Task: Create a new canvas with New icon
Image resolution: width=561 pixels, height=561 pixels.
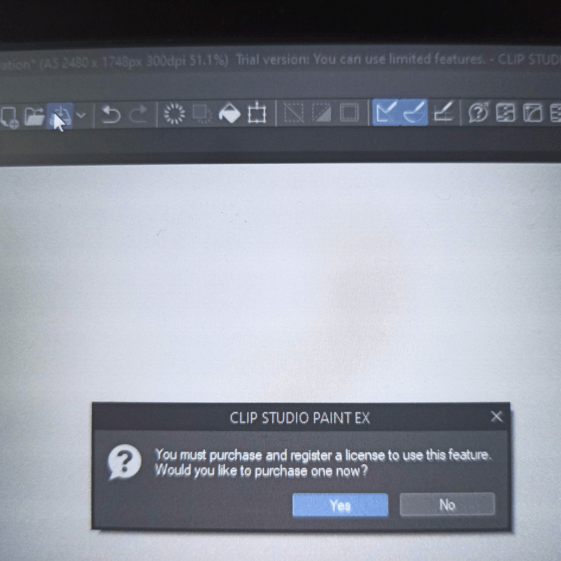Action: point(9,116)
